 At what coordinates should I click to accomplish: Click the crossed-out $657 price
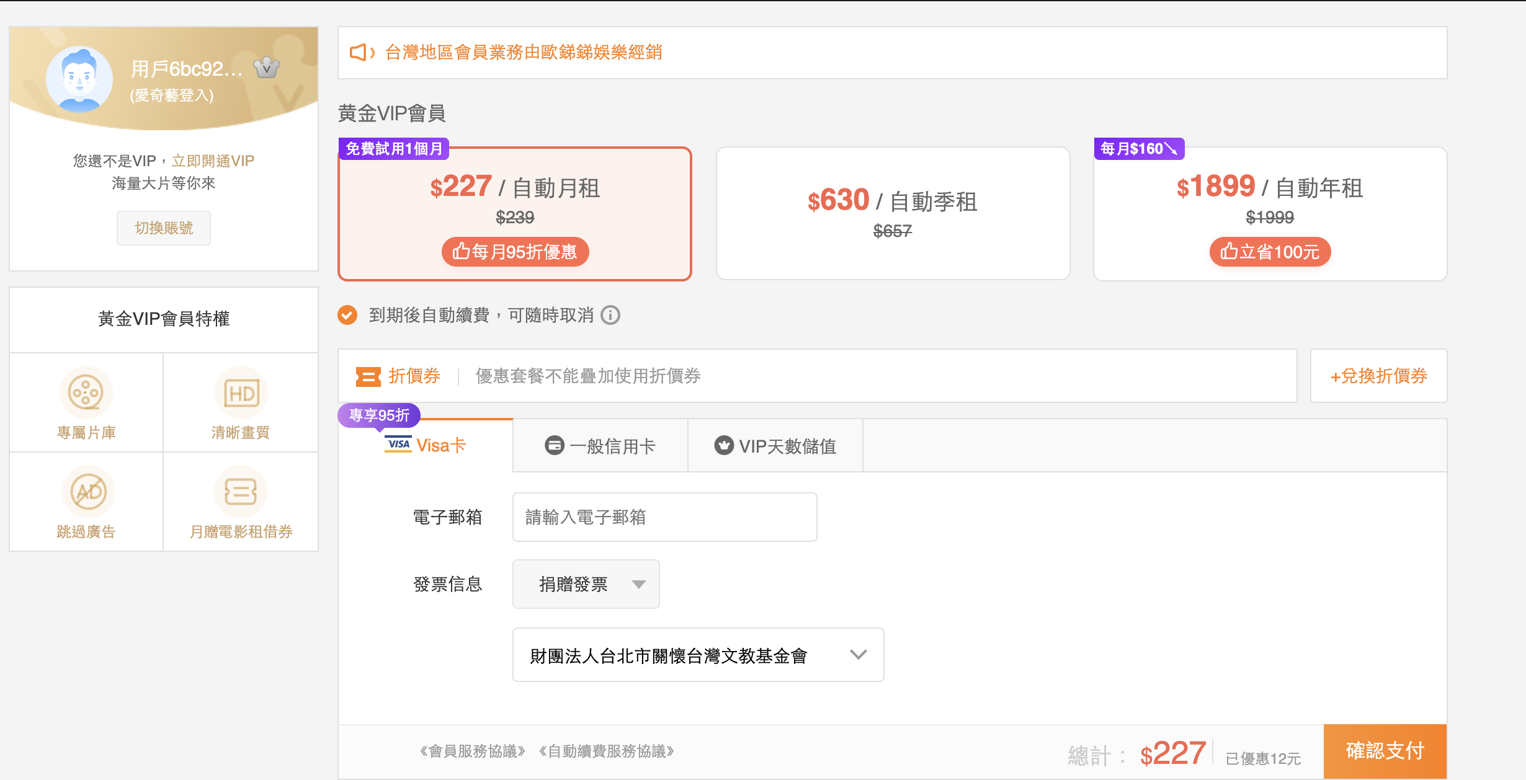point(893,231)
